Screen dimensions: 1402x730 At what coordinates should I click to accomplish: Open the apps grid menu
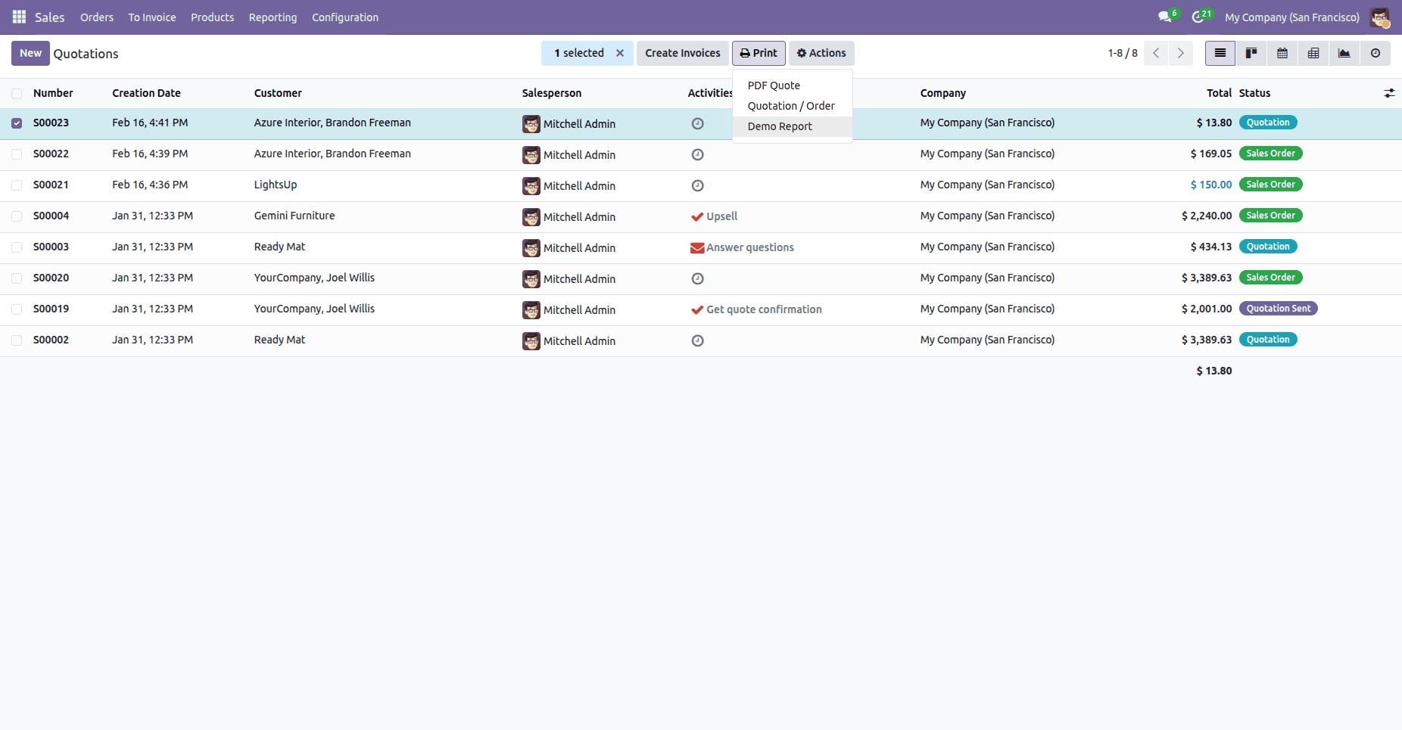coord(17,17)
